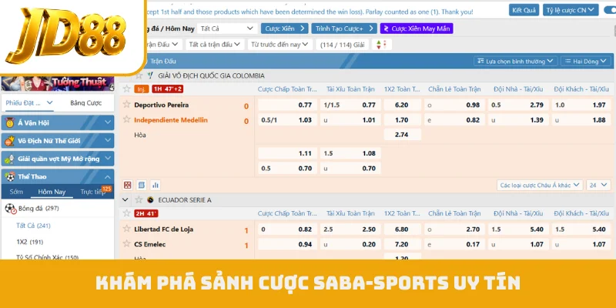Bet CS Emelec 1X2 odds 7.20
The width and height of the screenshot is (616, 308).
(402, 244)
